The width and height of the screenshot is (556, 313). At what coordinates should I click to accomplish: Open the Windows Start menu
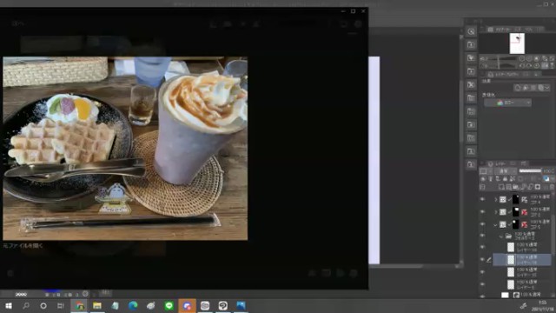click(x=9, y=305)
